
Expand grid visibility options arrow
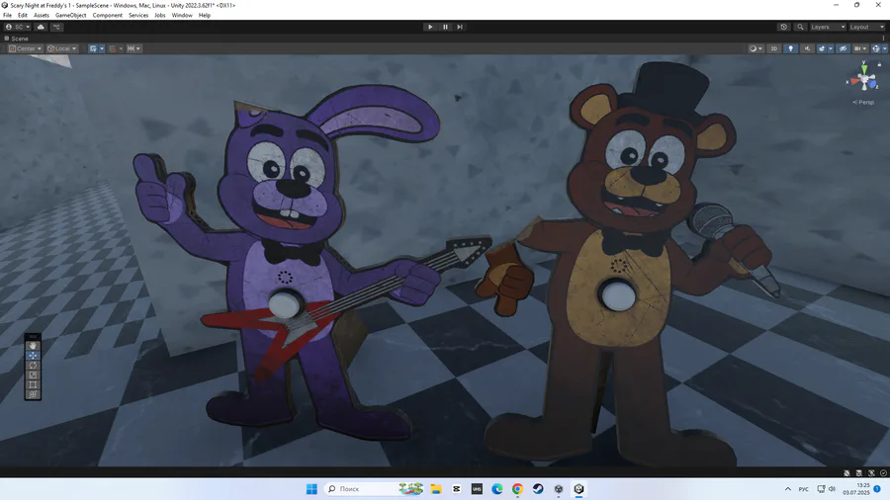102,48
